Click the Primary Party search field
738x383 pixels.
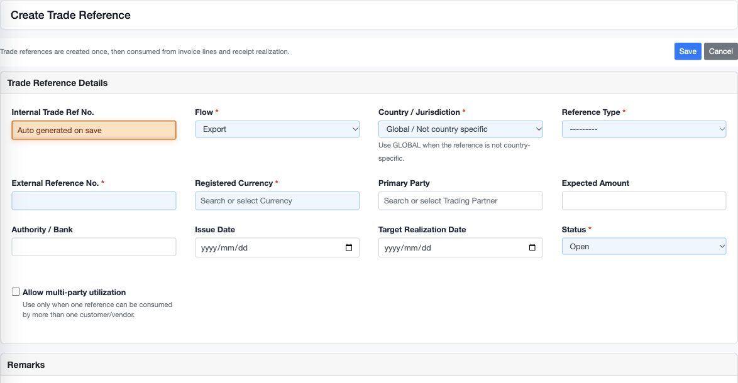[460, 201]
